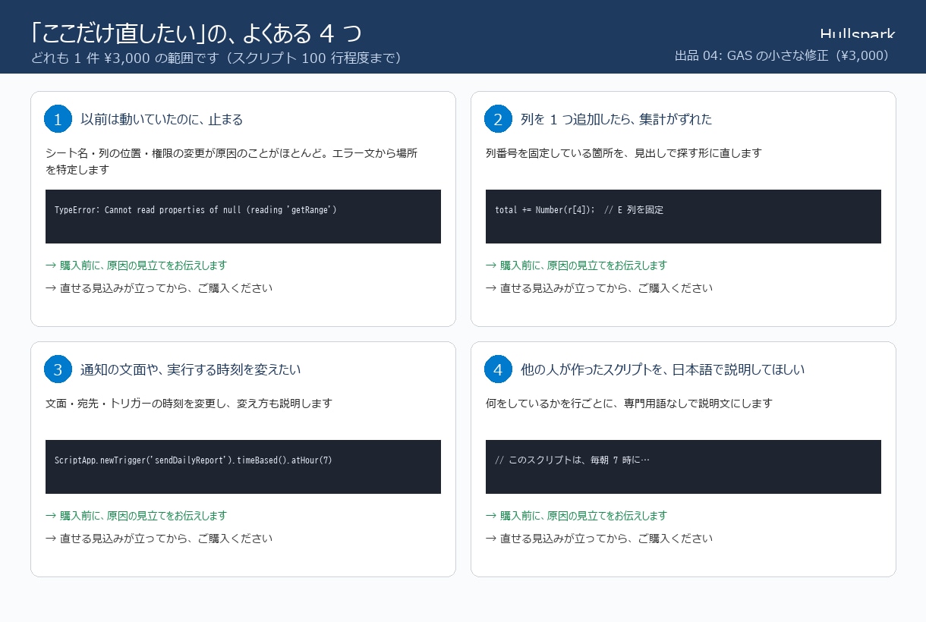Click 直せる見込みが立ってから line in card 3
The height and width of the screenshot is (622, 926).
click(x=159, y=539)
